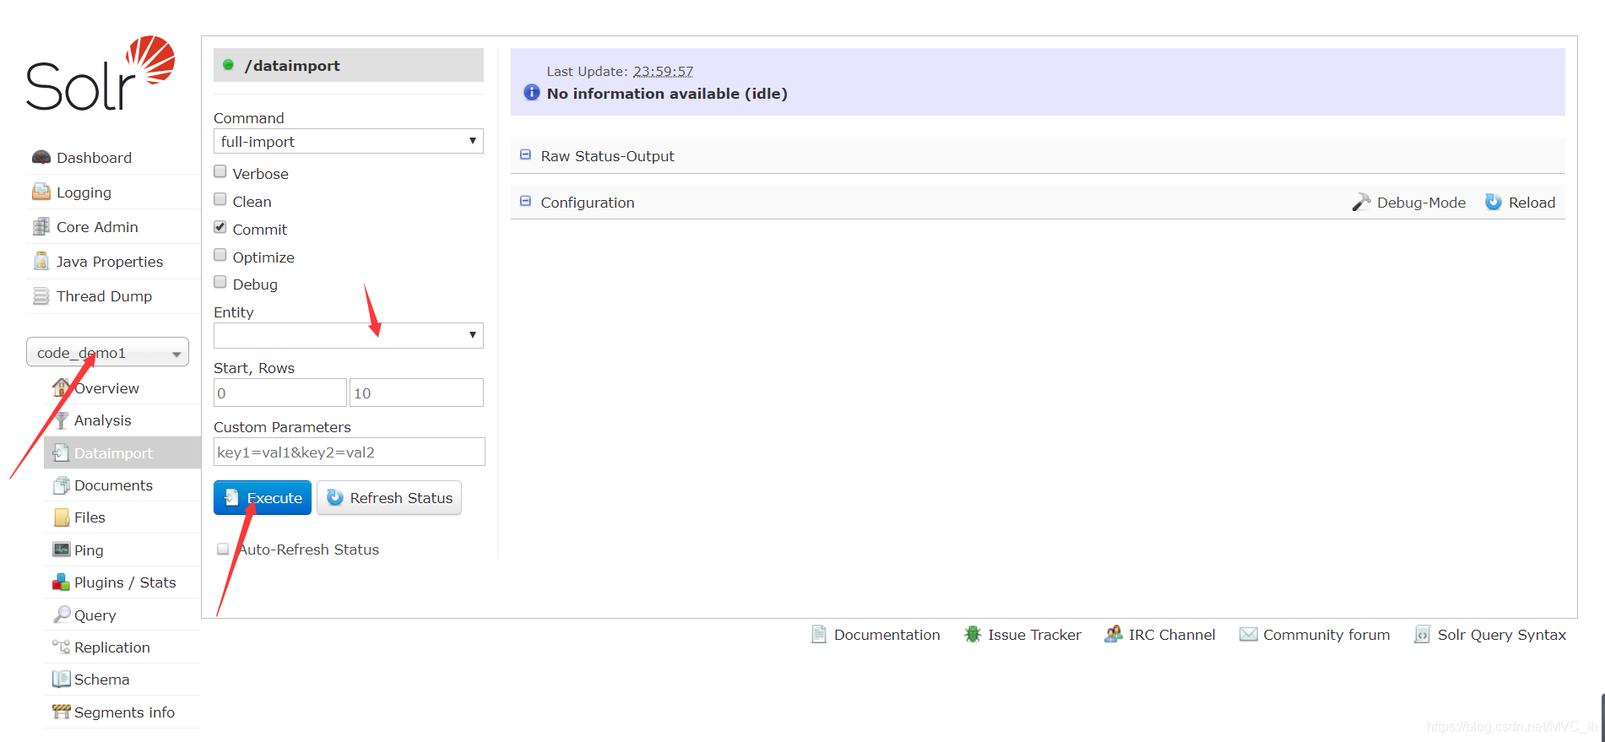1605x742 pixels.
Task: Open the Dashboard menu item
Action: [x=113, y=158]
